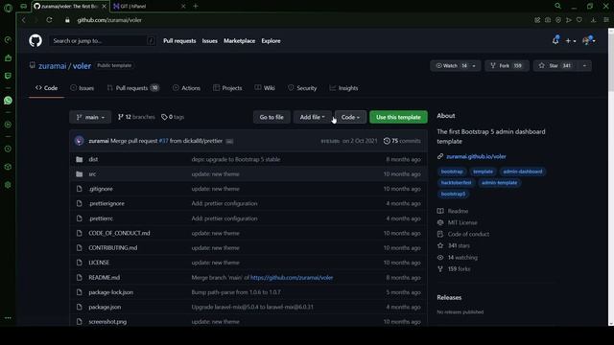
Task: Open the Wiki tab
Action: pos(265,88)
